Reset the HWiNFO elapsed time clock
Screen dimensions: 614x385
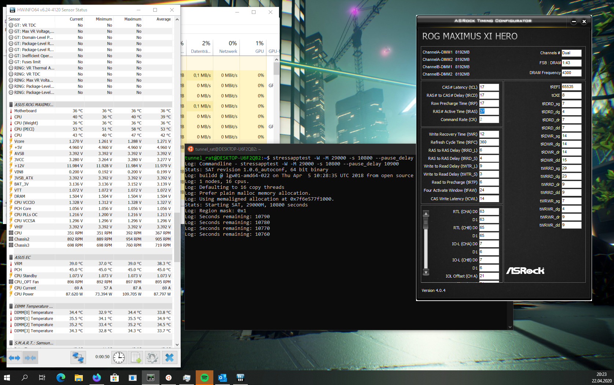pos(119,357)
